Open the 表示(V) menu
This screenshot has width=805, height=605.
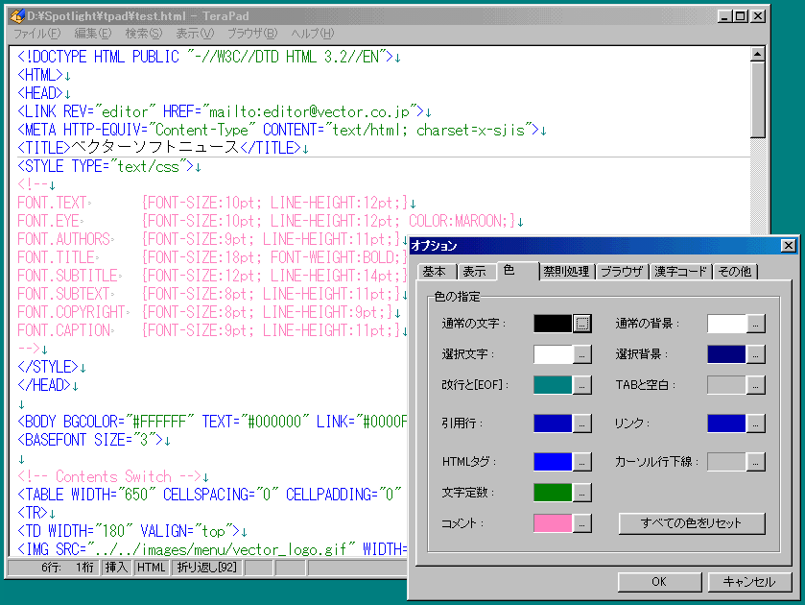195,34
